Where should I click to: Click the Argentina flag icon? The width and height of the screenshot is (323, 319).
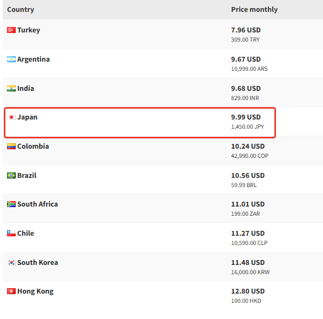point(11,59)
